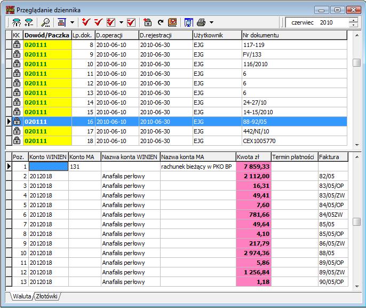This screenshot has width=366, height=308.
Task: Select document number FV/133
Action: (295, 54)
